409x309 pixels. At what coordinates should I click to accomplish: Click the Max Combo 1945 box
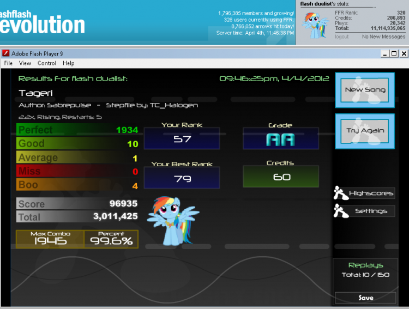click(50, 239)
